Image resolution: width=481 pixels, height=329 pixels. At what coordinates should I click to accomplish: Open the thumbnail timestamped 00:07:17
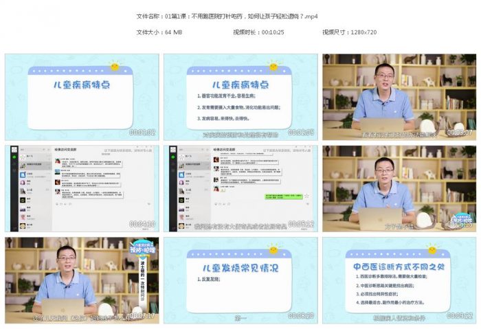pos(82,280)
